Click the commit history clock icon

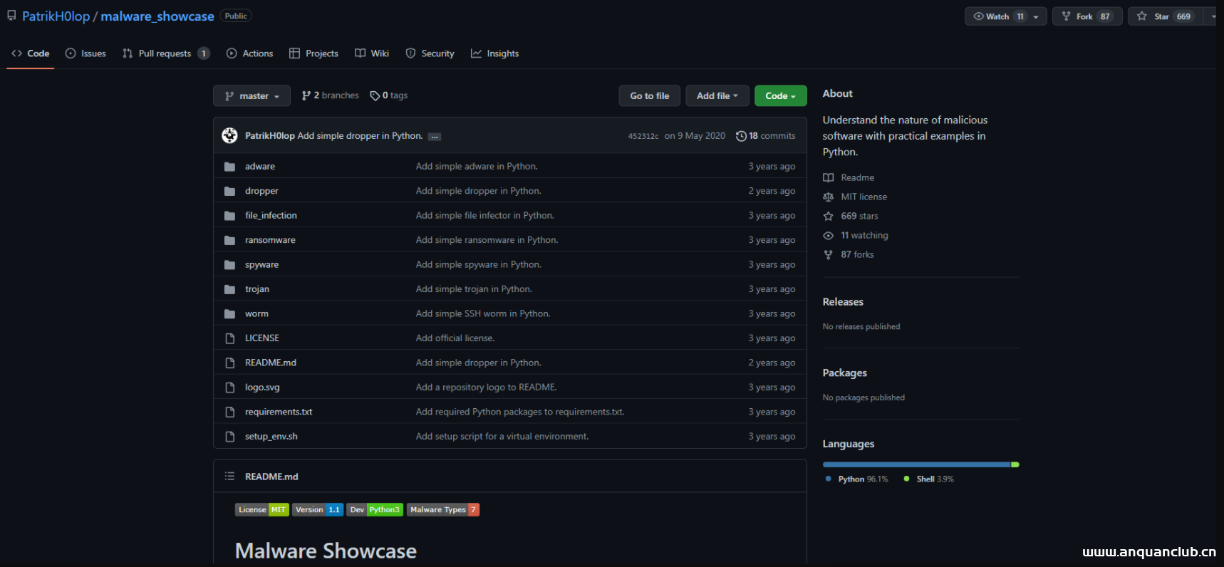click(x=741, y=136)
